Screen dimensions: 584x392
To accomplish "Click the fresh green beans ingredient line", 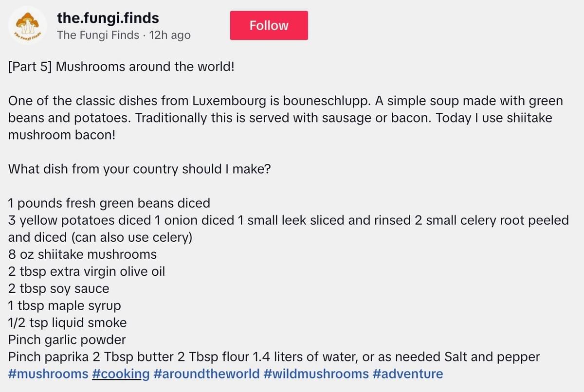I will tap(109, 203).
